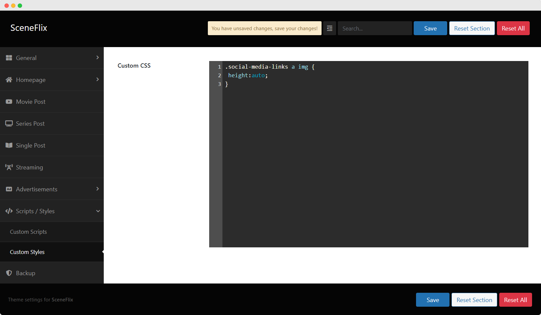Focus the Search input field

pos(375,28)
